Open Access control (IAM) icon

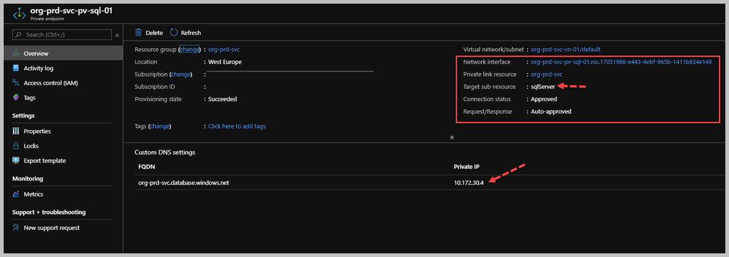(16, 83)
